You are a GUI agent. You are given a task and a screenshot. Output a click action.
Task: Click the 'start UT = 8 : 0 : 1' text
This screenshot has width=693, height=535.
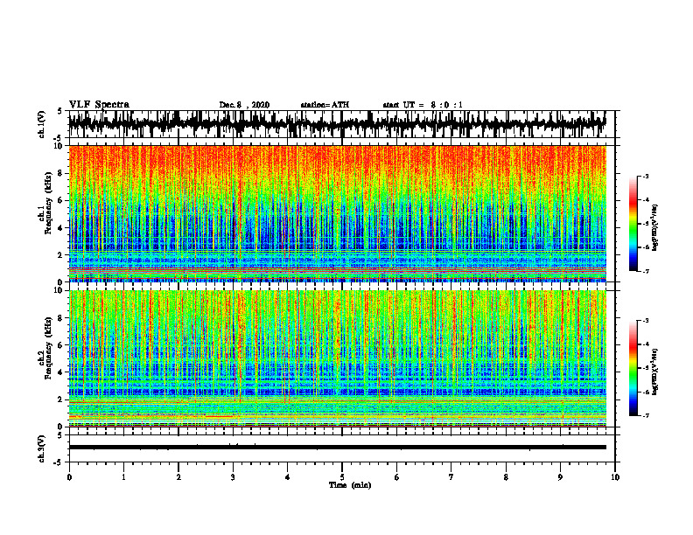click(x=423, y=105)
